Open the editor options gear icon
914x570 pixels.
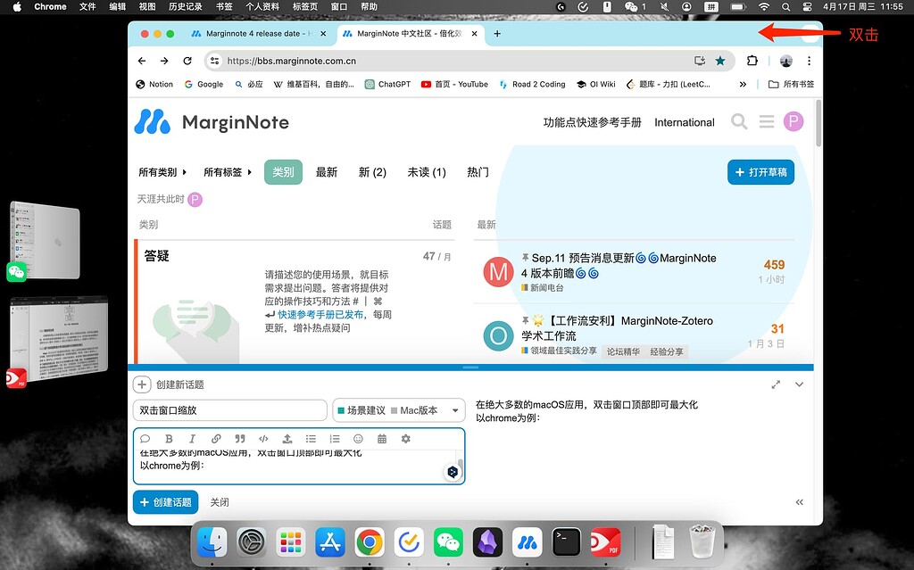404,439
